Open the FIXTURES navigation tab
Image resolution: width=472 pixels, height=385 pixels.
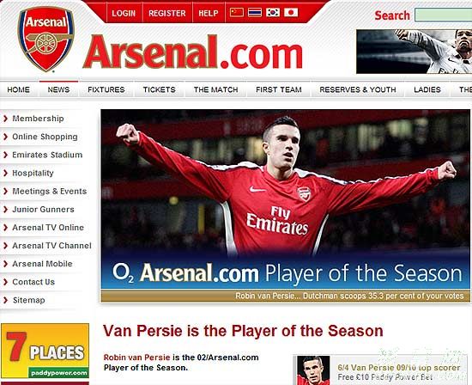[106, 89]
